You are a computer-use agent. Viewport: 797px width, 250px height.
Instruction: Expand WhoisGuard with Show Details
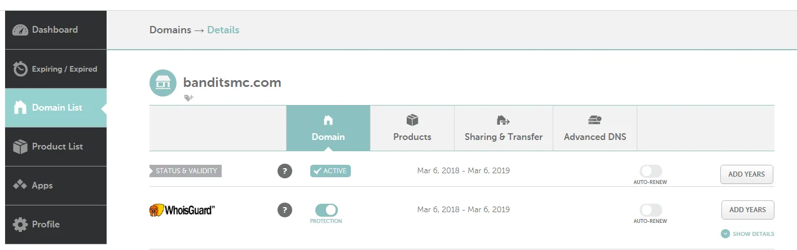[x=747, y=234]
